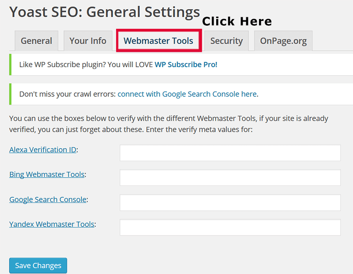353x274 pixels.
Task: Focus the Yandex Webmaster Tools input field
Action: (230, 227)
